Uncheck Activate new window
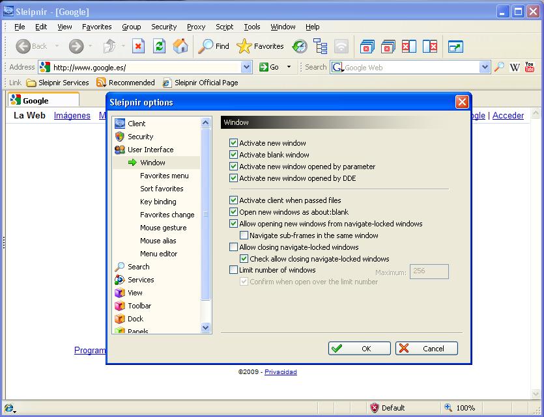The width and height of the screenshot is (544, 417). point(233,142)
